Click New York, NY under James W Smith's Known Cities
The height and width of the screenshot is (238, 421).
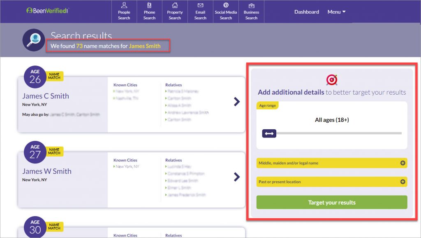(127, 166)
